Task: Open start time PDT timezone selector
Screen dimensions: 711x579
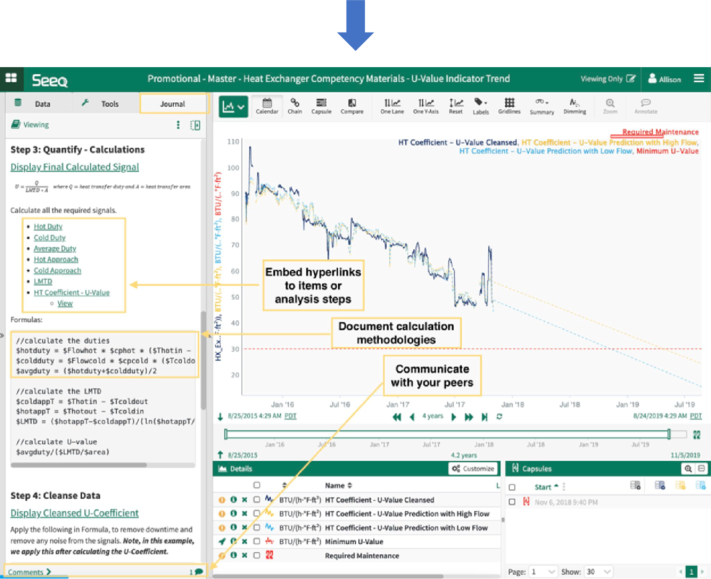Action: pyautogui.click(x=290, y=416)
